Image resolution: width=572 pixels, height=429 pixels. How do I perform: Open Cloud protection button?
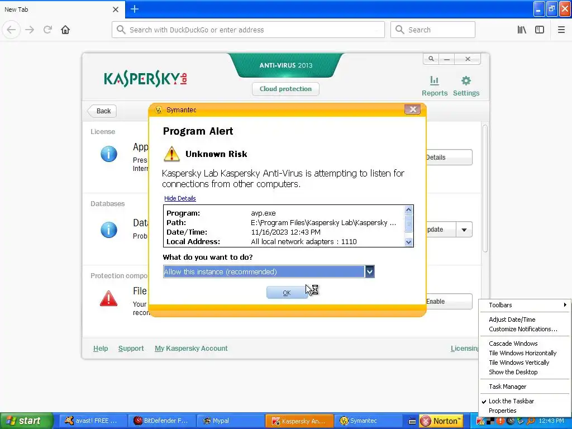click(285, 89)
